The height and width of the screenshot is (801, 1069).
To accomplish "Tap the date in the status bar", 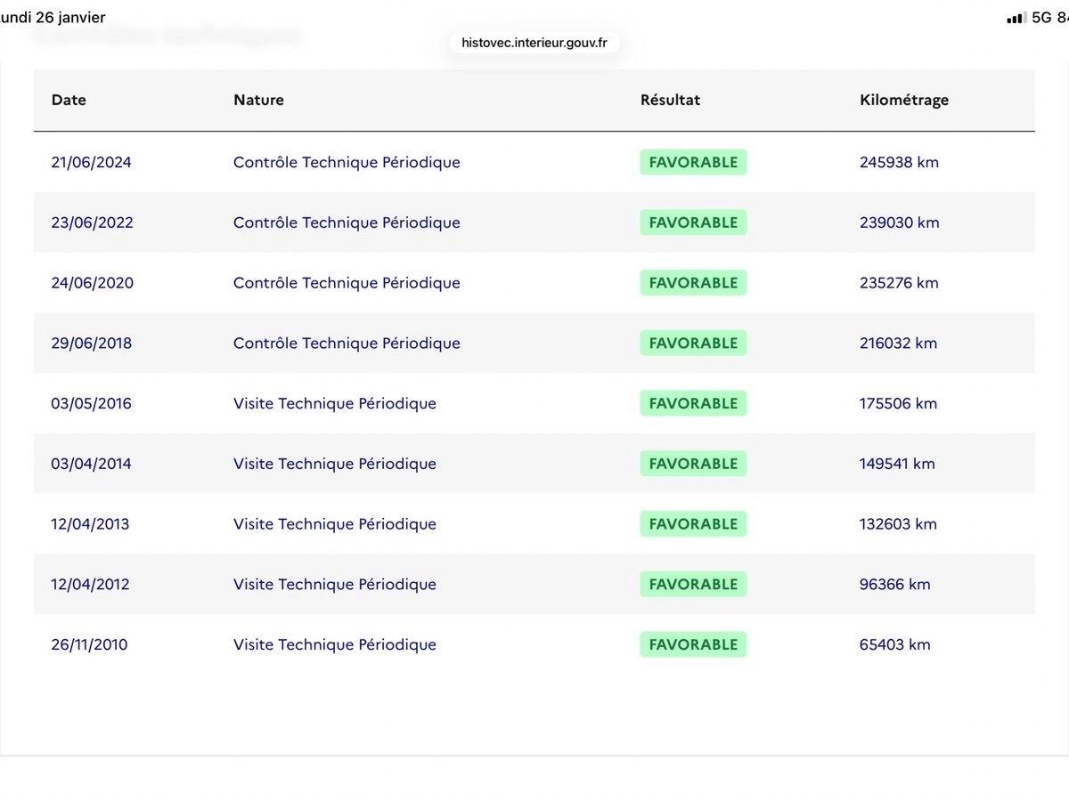I will (53, 18).
